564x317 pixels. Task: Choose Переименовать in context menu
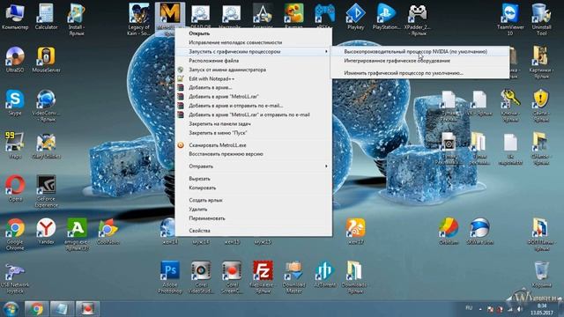tap(253, 218)
